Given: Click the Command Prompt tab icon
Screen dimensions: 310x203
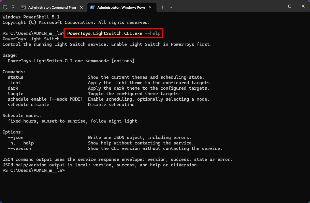Looking at the screenshot, I should coord(23,7).
